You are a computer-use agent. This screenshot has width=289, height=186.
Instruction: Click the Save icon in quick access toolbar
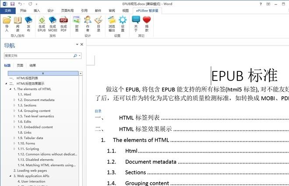click(x=12, y=4)
